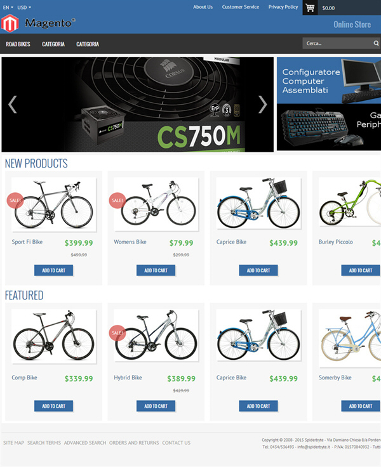This screenshot has width=381, height=467.
Task: Click the search magnifier icon
Action: pos(376,43)
